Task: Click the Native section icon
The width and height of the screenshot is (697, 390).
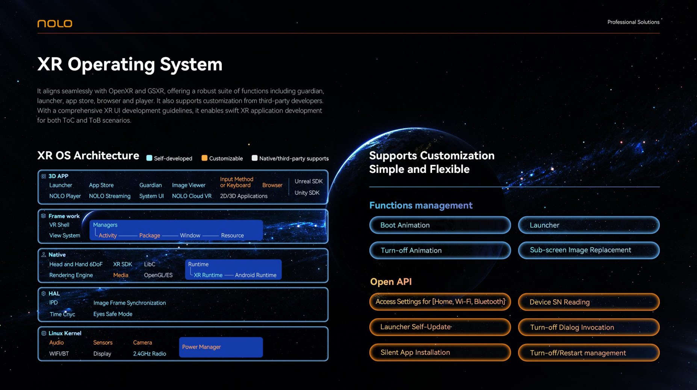Action: tap(44, 255)
